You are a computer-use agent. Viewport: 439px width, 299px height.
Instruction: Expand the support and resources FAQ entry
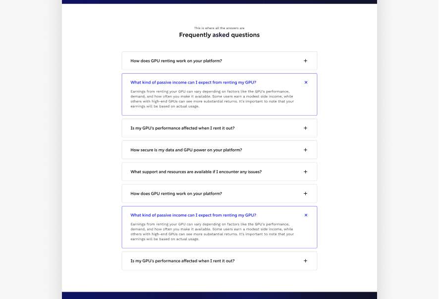(x=219, y=171)
